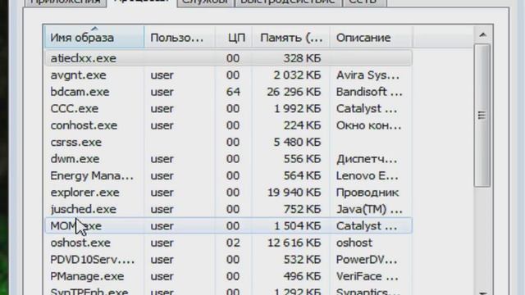This screenshot has width=525, height=295.
Task: Click CPU value 64 for bdcam.exe
Action: coord(233,92)
